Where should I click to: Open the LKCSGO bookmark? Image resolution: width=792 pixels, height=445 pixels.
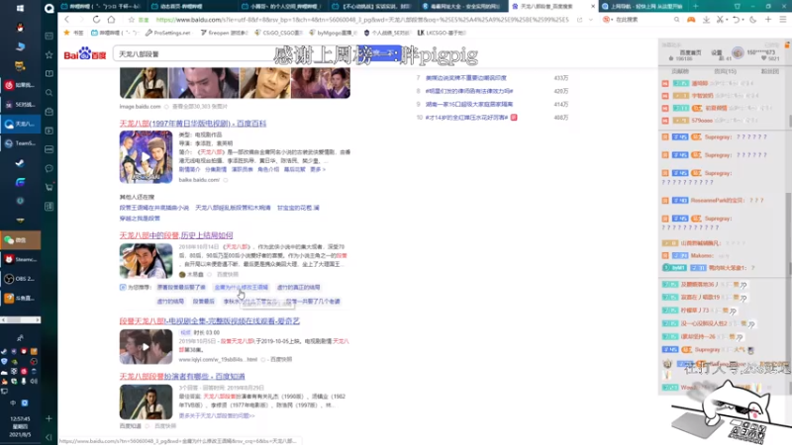[x=442, y=33]
